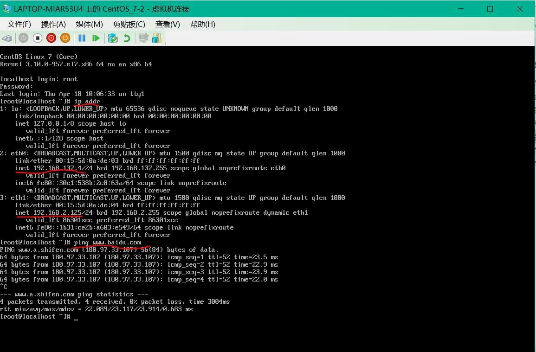This screenshot has width=536, height=352.
Task: Click the 'ping www.baidu.com' command text
Action: pyautogui.click(x=108, y=242)
